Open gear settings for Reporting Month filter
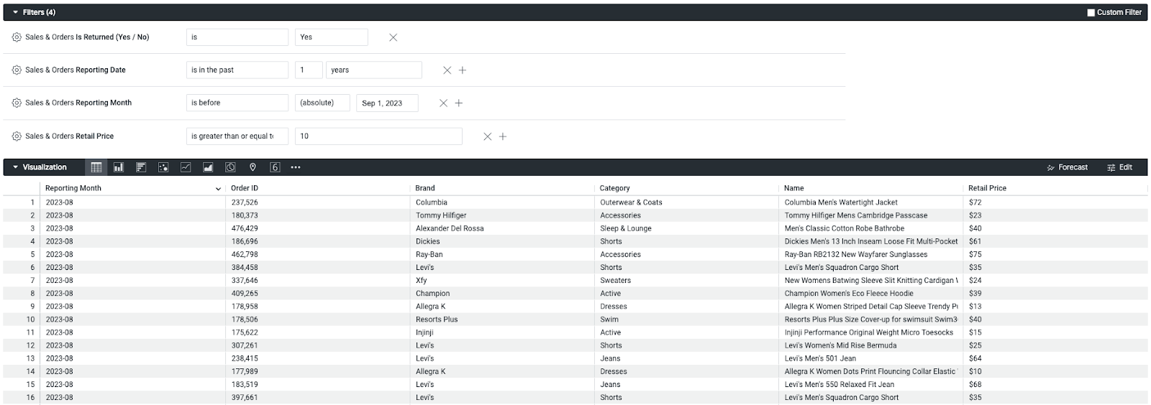Screen dimensions: 1151x405 tap(17, 103)
